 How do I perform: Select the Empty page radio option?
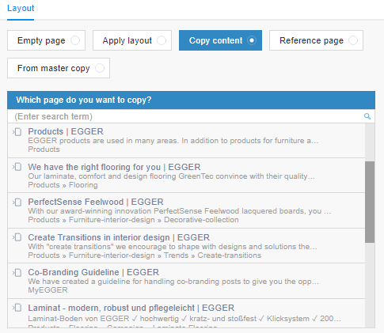[x=46, y=40]
